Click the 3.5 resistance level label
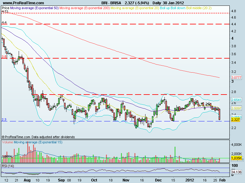Viewport: 245px width, 183px height. pyautogui.click(x=4, y=56)
